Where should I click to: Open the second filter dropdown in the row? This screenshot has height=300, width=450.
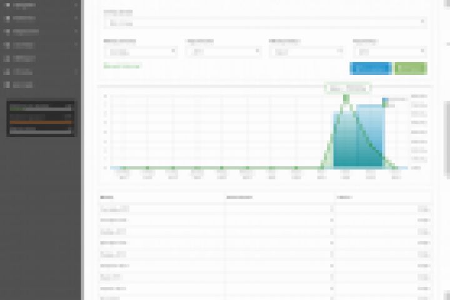tap(224, 52)
